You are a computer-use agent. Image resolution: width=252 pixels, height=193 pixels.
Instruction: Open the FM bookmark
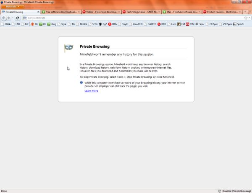coord(181,24)
